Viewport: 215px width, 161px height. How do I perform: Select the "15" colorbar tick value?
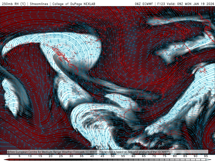40,156
